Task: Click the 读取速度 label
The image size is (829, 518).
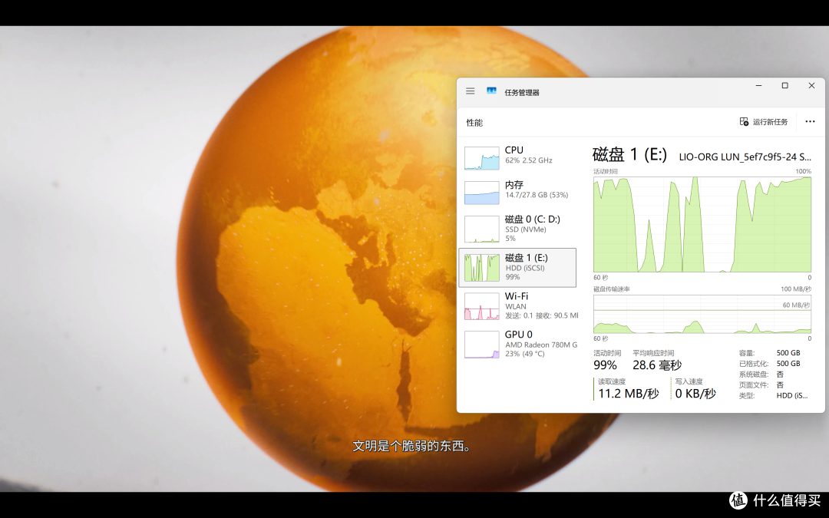Action: [x=612, y=381]
